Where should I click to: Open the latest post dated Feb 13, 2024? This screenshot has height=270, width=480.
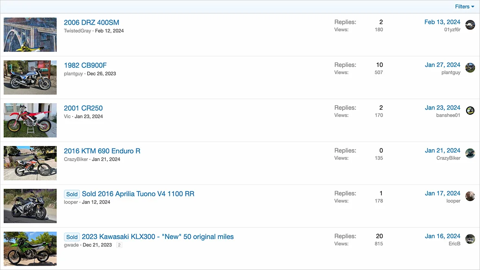pyautogui.click(x=442, y=22)
